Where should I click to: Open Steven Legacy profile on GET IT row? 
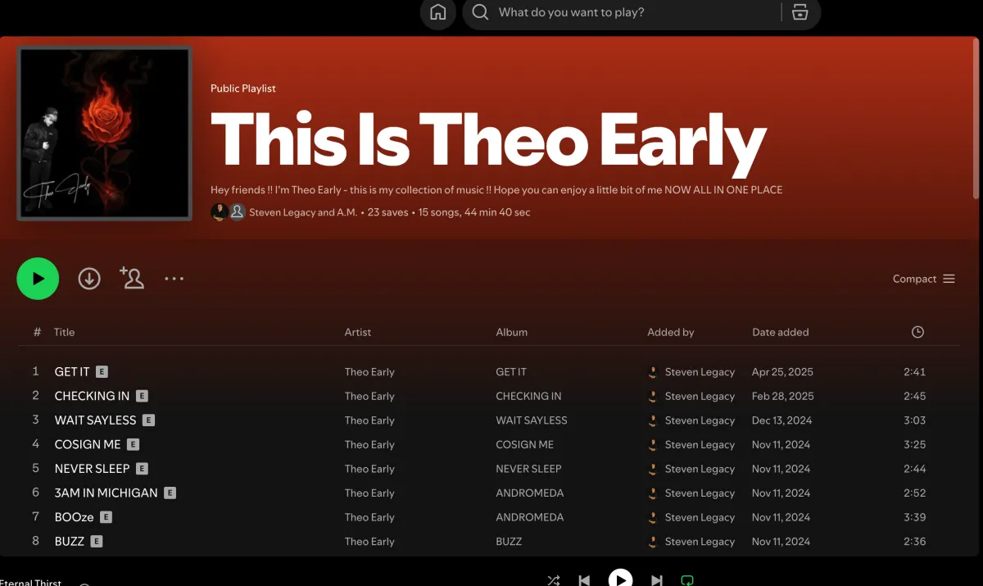(700, 372)
